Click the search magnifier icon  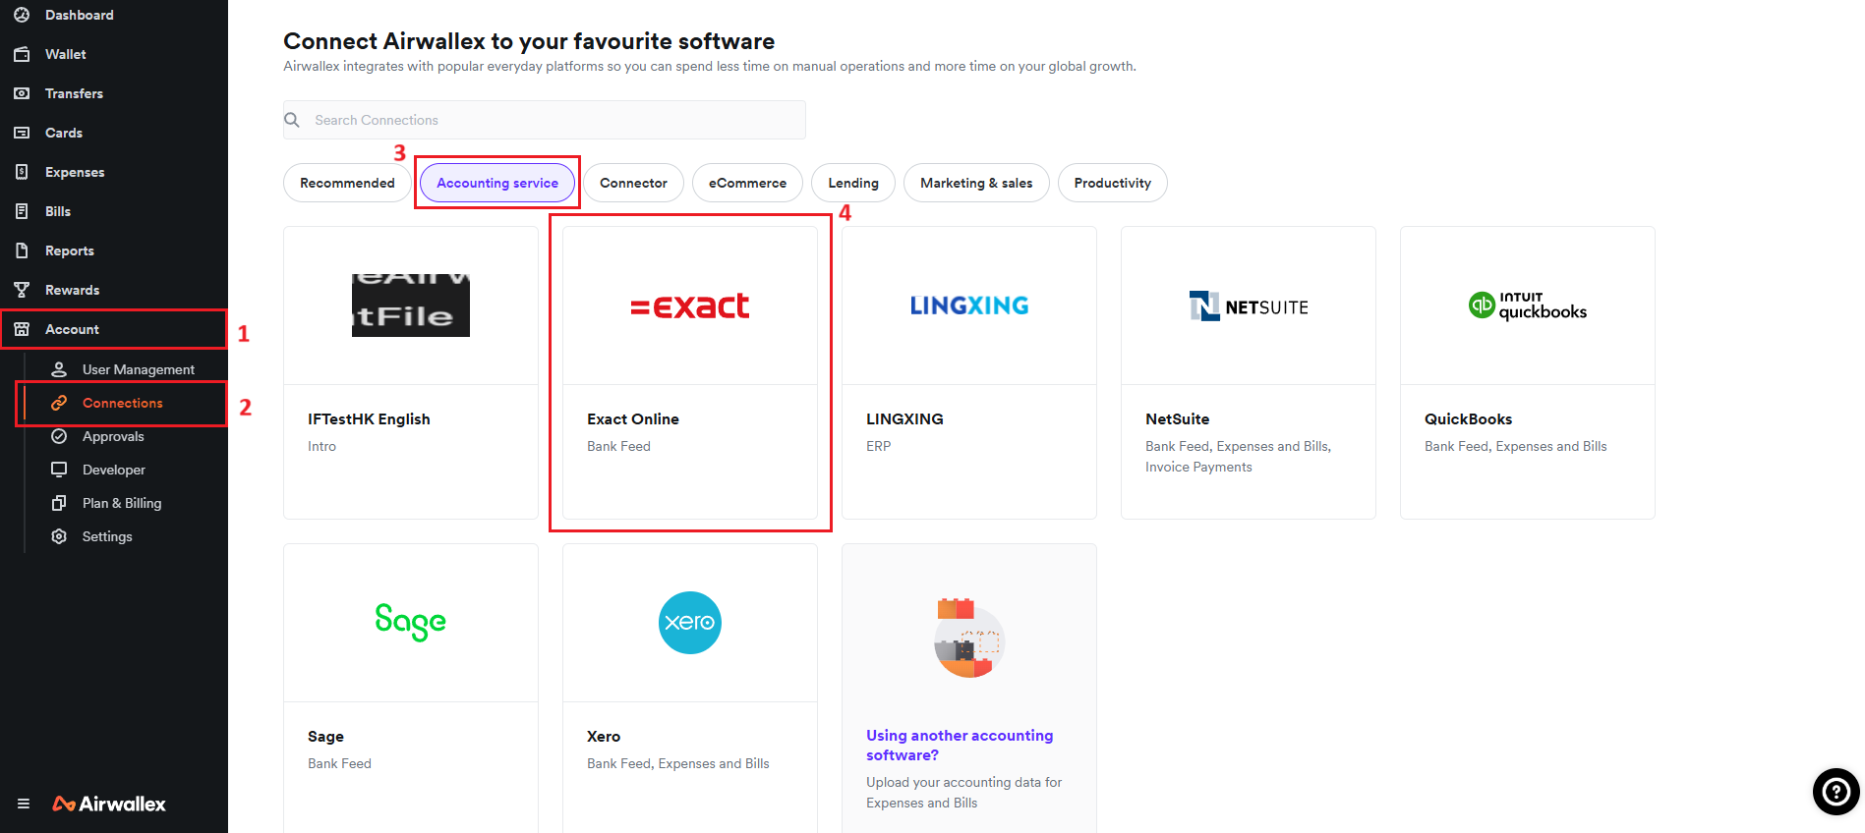(x=292, y=120)
